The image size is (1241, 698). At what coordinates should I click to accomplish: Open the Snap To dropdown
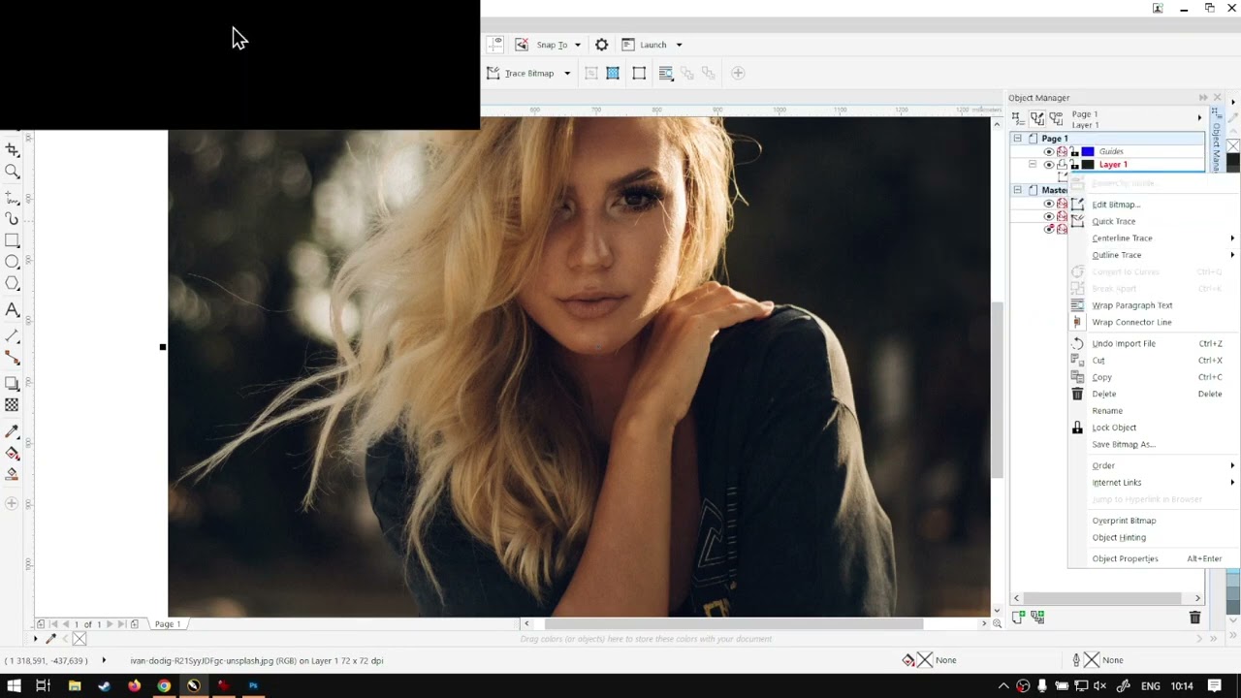tap(577, 45)
